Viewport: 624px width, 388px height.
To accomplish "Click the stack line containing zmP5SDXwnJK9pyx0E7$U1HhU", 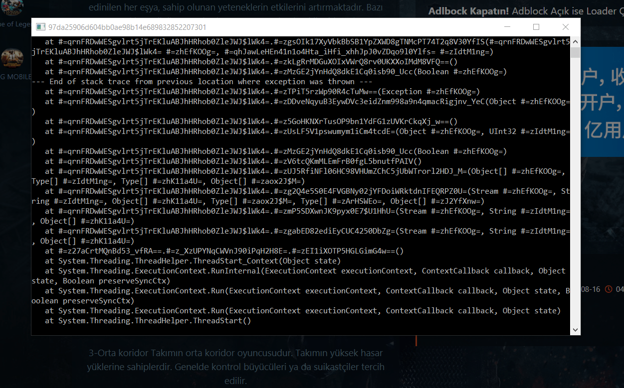I will coord(301,216).
